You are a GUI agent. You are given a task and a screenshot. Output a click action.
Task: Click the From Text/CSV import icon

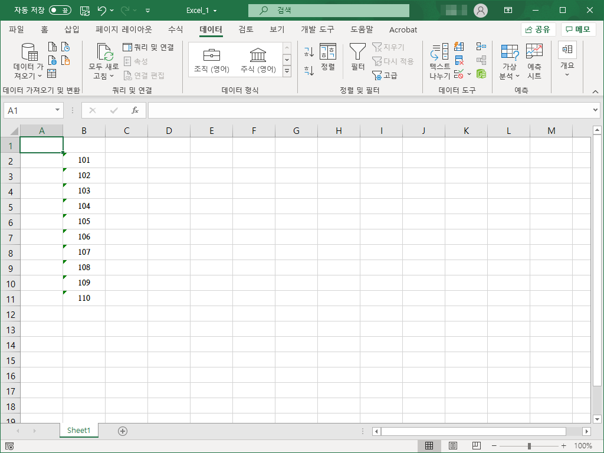pyautogui.click(x=52, y=47)
